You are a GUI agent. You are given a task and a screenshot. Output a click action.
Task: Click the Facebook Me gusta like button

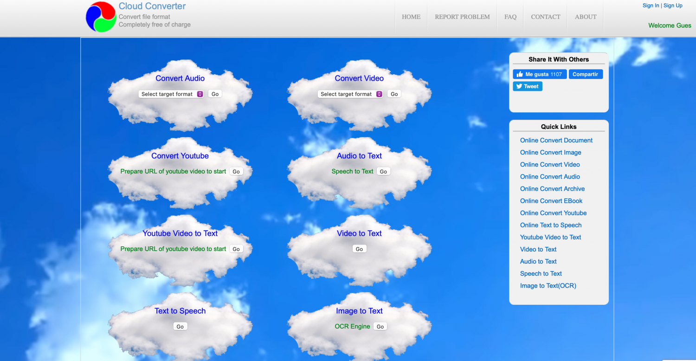(x=539, y=74)
